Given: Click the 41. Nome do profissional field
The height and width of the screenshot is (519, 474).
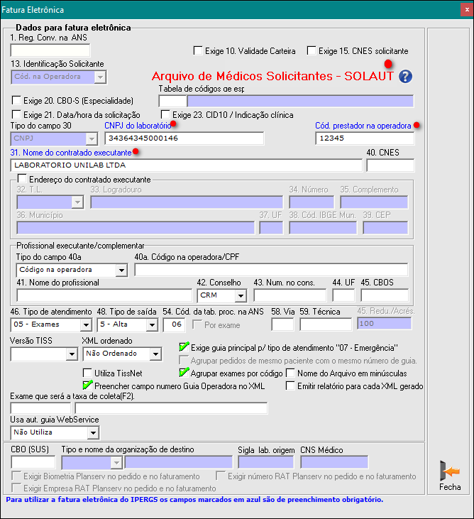Looking at the screenshot, I should coord(104,295).
